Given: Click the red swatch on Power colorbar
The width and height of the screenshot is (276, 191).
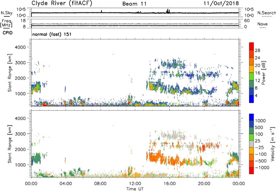Looking at the screenshot, I should (x=252, y=46).
